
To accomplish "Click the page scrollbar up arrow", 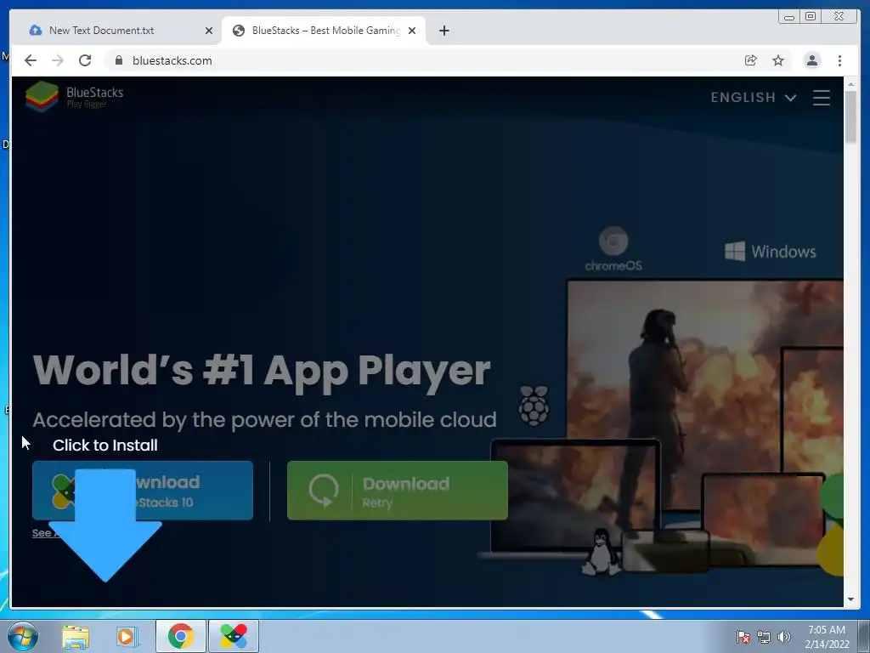I will tap(850, 84).
